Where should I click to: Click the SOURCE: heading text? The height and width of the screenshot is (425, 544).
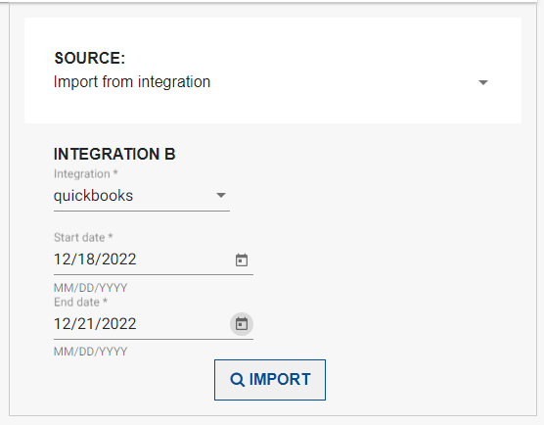89,58
